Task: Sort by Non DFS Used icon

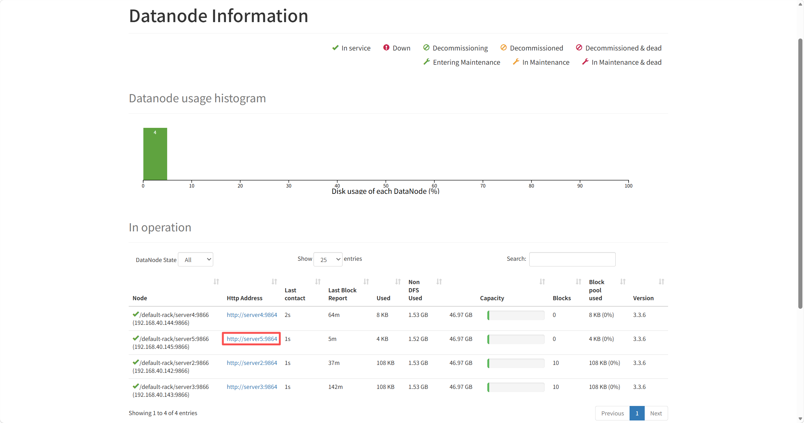Action: (x=439, y=282)
